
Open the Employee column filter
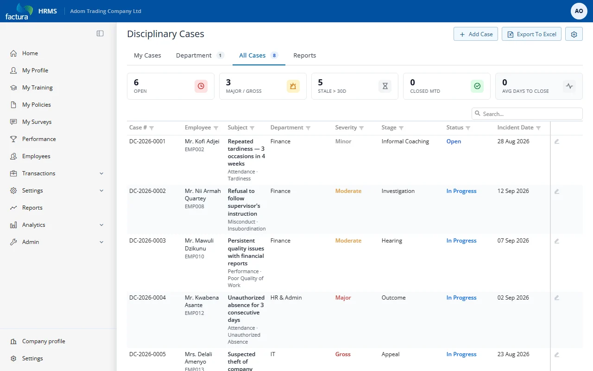click(216, 128)
